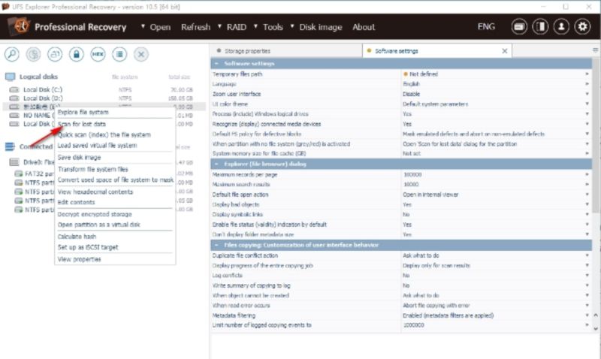This screenshot has width=601, height=359.
Task: Open the HEX viewer icon
Action: click(x=98, y=54)
